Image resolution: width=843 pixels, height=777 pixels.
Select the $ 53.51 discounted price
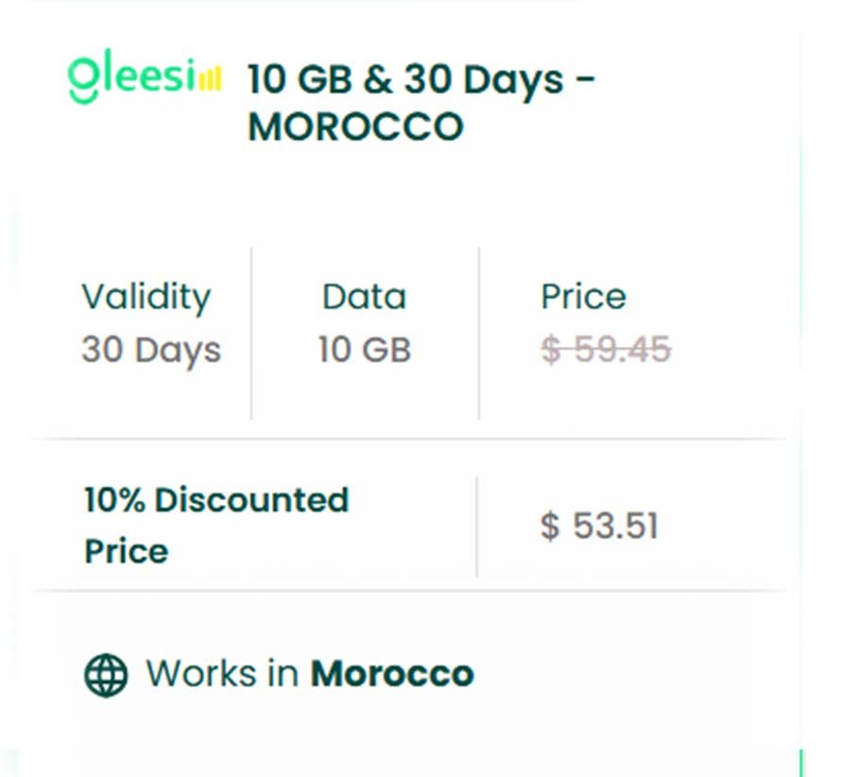tap(599, 526)
